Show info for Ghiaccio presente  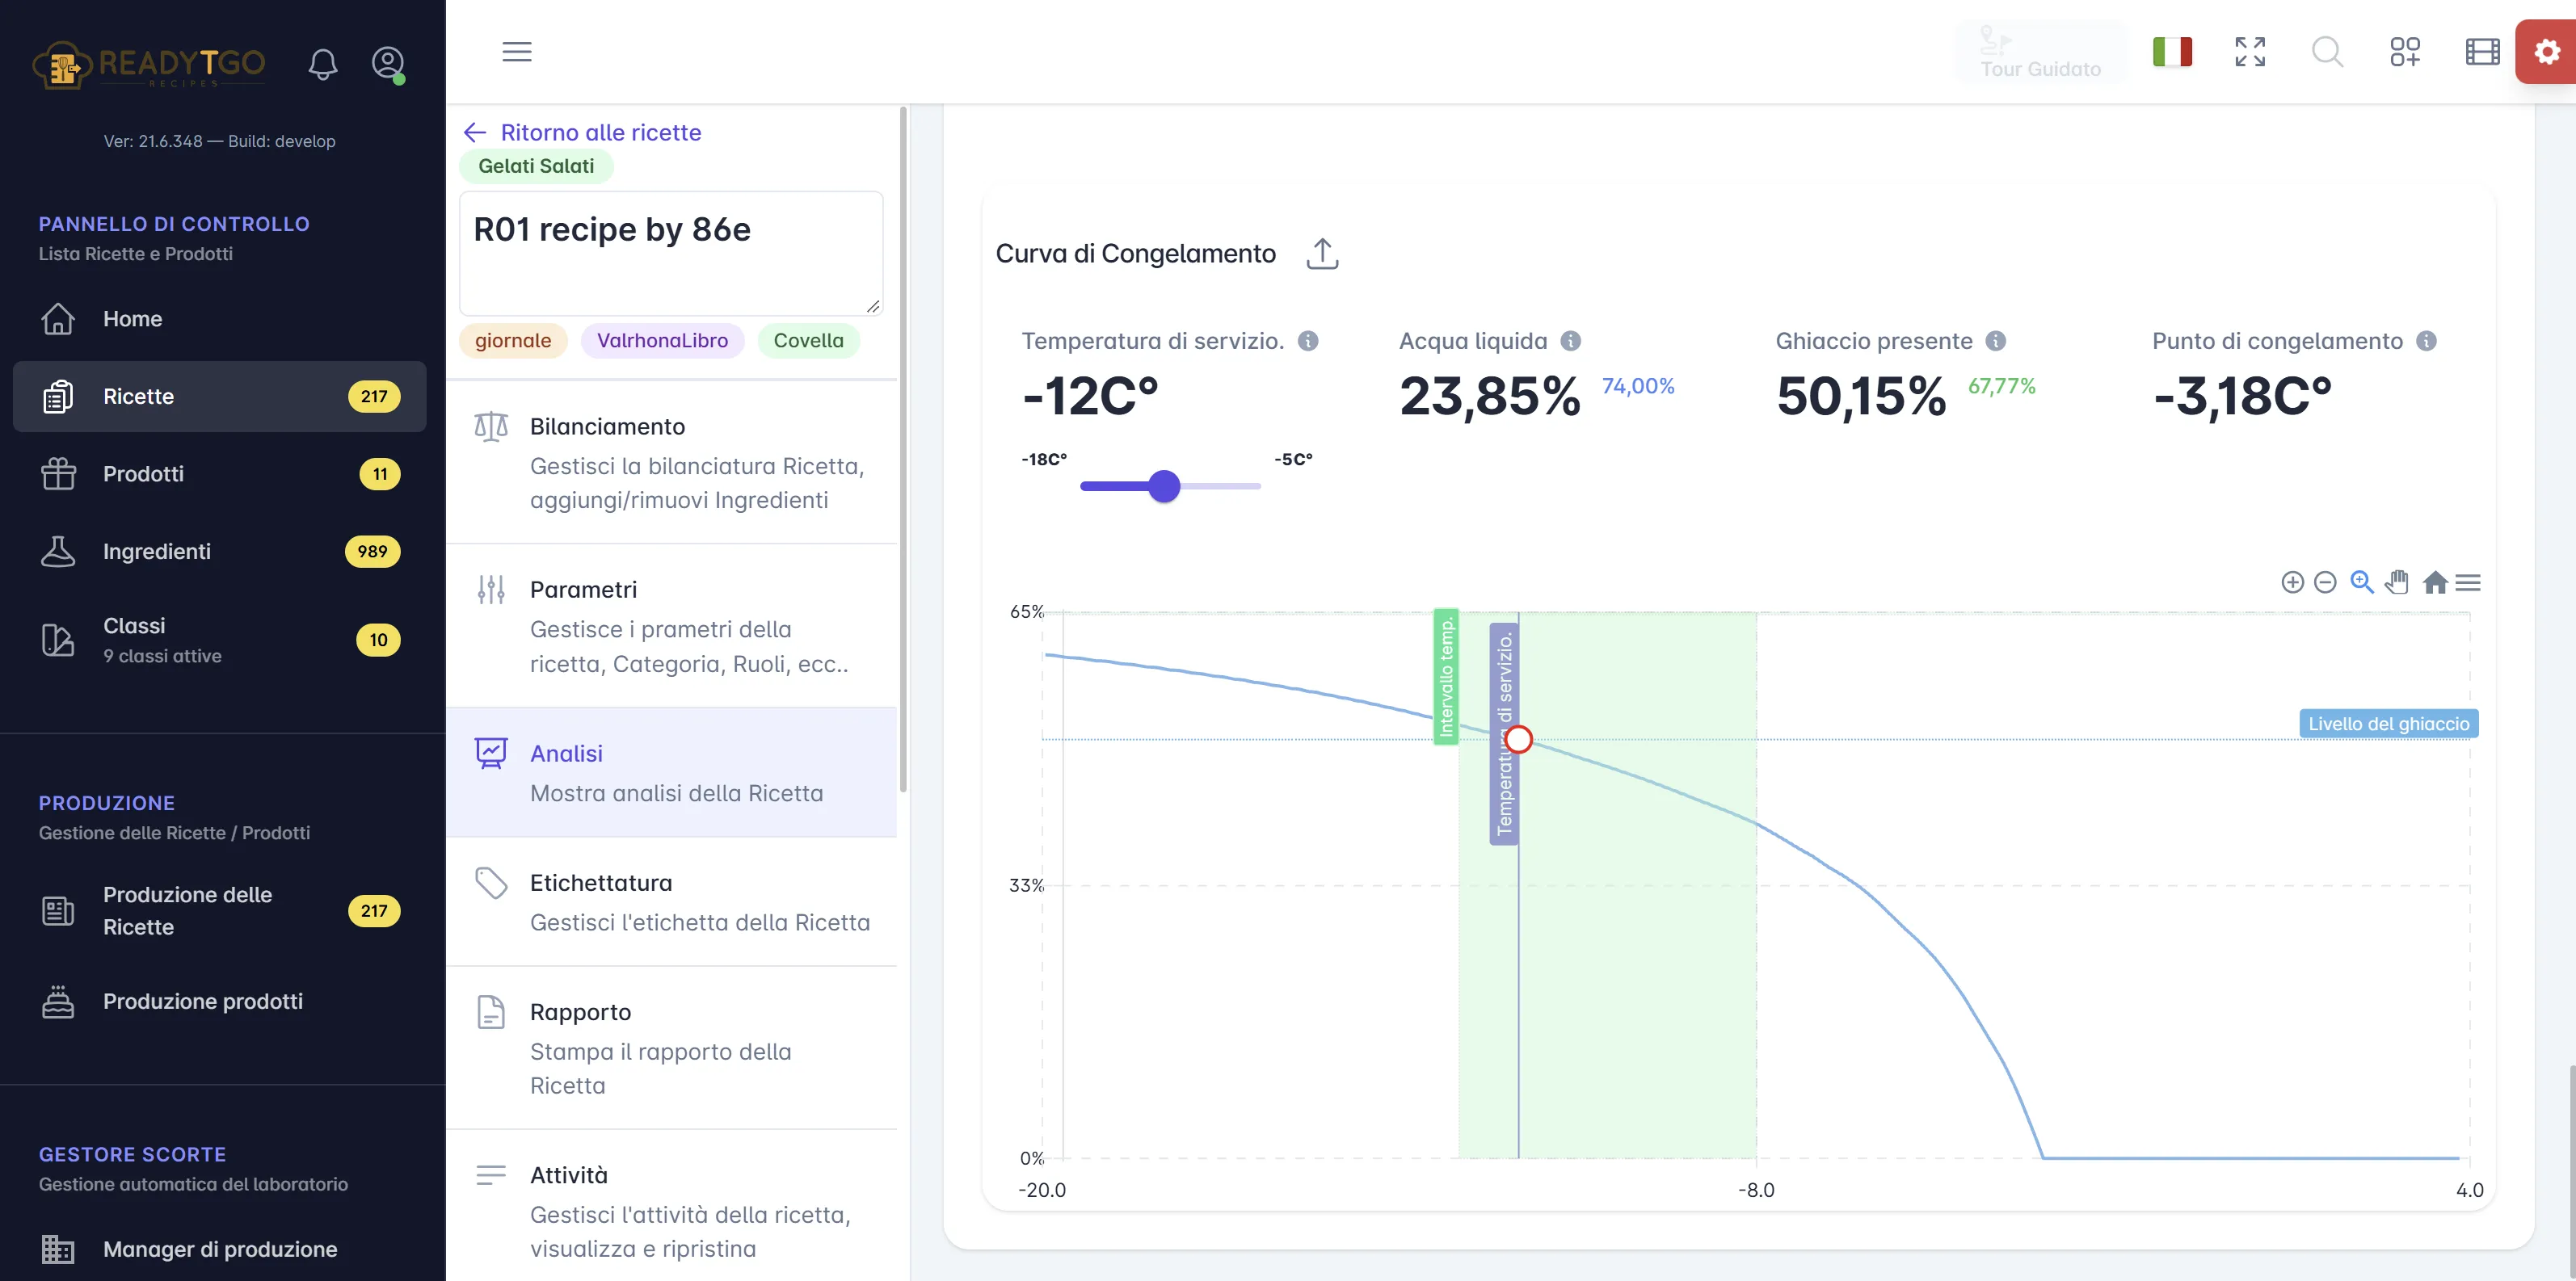1996,341
